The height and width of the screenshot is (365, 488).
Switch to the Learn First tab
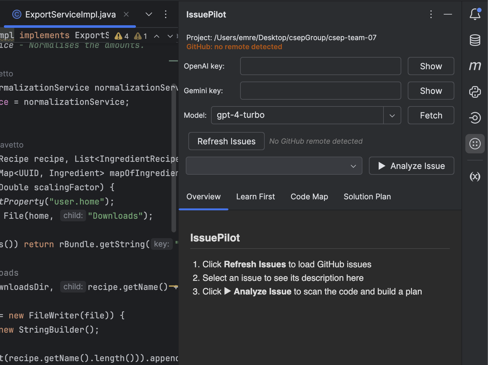click(256, 197)
